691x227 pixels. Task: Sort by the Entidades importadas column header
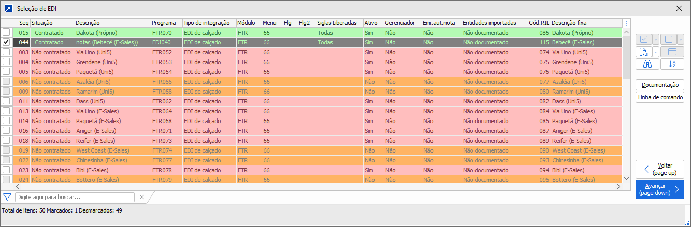coord(492,23)
